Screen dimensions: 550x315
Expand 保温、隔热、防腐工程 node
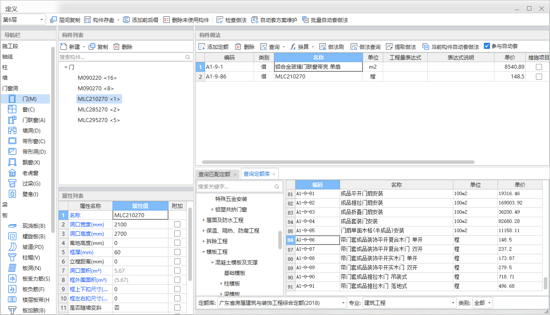[x=204, y=231]
